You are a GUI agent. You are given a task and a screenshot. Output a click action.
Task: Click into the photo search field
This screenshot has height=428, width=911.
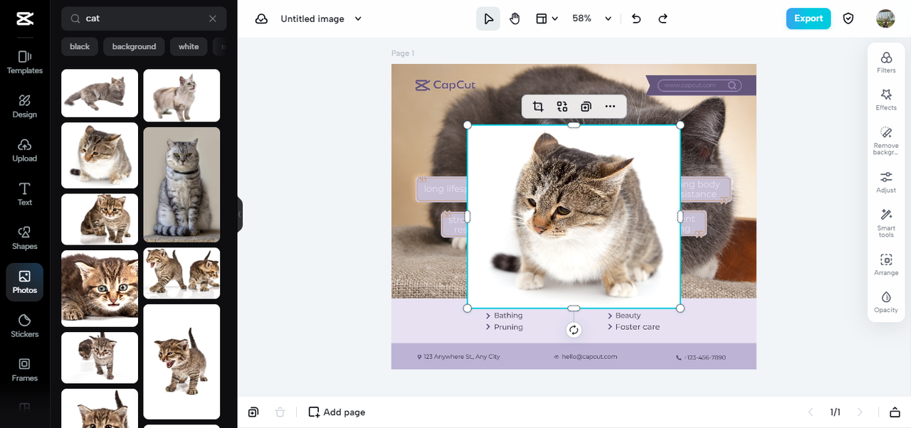click(x=144, y=18)
